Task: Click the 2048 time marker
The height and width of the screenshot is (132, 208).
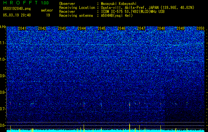Action: click(161, 28)
